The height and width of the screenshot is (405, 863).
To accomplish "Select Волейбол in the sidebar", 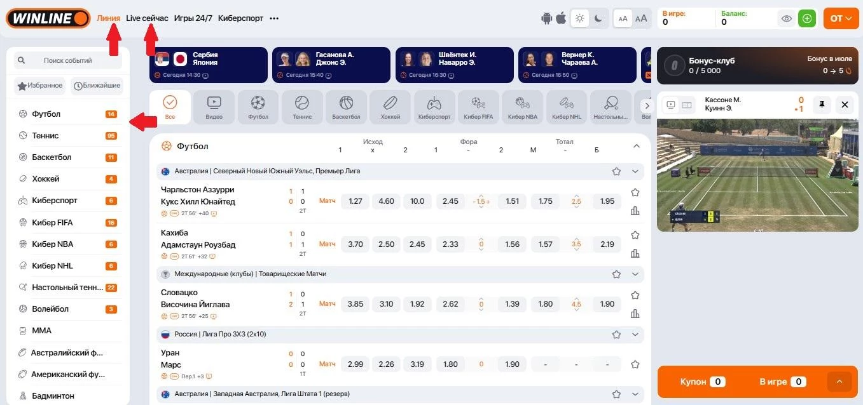I will (x=68, y=309).
